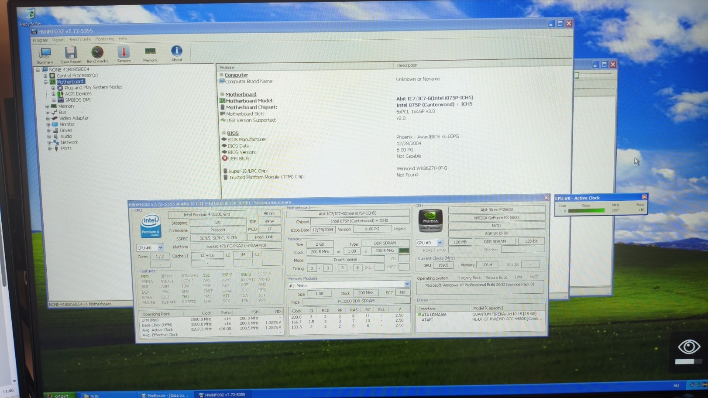The height and width of the screenshot is (398, 708).
Task: Click the green memory clock indicator icon
Action: coord(404,251)
